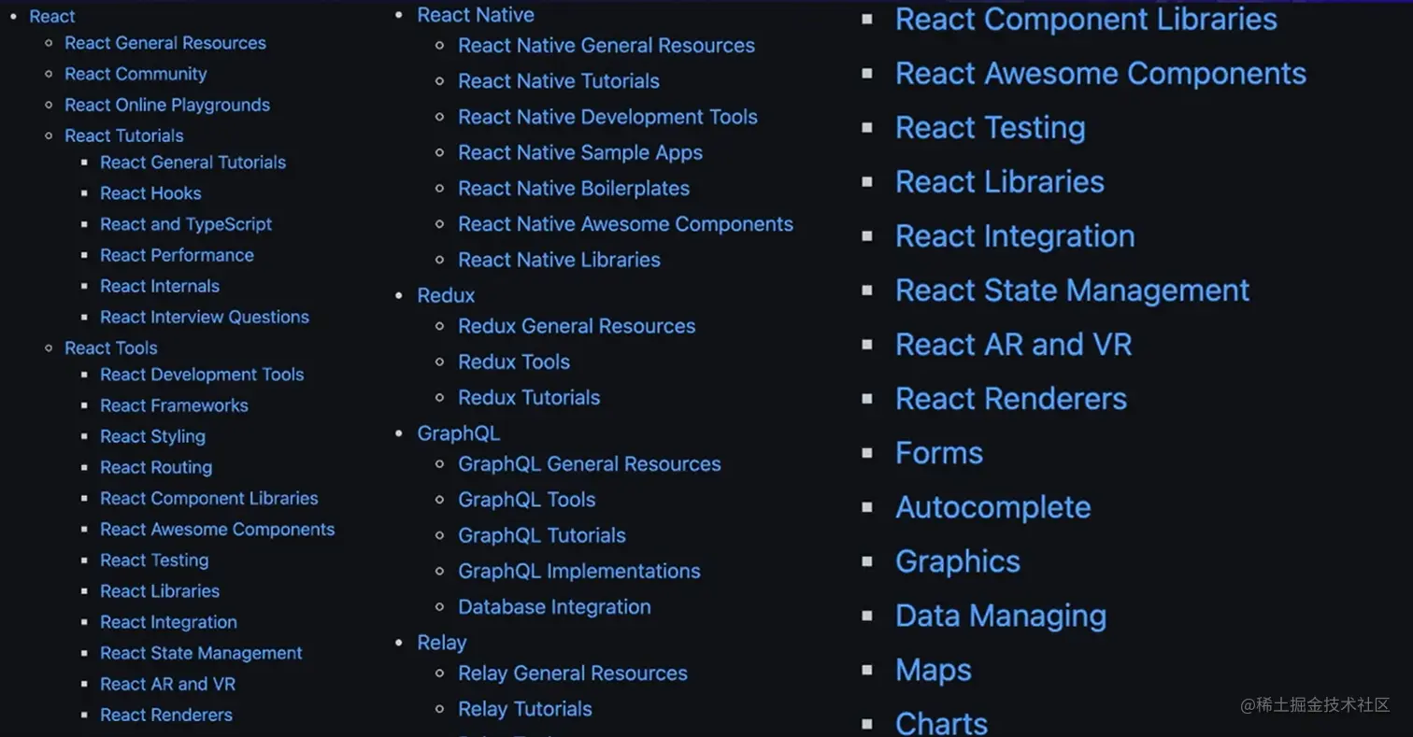Select React Native Boilerplates

[x=573, y=188]
